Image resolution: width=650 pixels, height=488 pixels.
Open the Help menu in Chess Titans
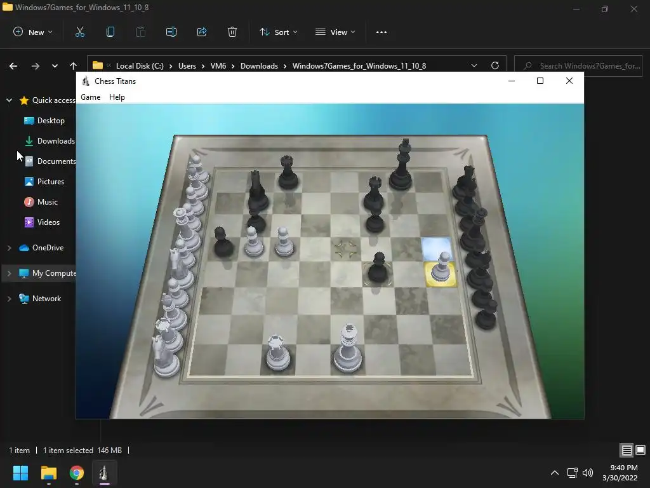point(117,97)
